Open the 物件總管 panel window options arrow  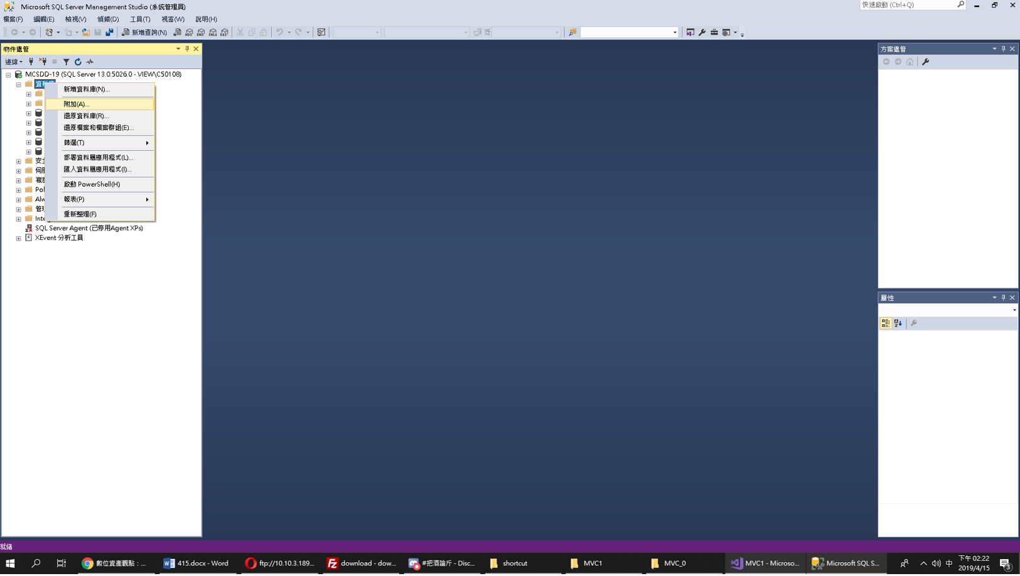pyautogui.click(x=178, y=48)
